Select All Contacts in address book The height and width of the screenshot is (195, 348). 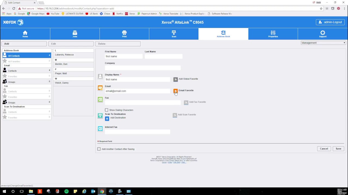click(x=27, y=55)
